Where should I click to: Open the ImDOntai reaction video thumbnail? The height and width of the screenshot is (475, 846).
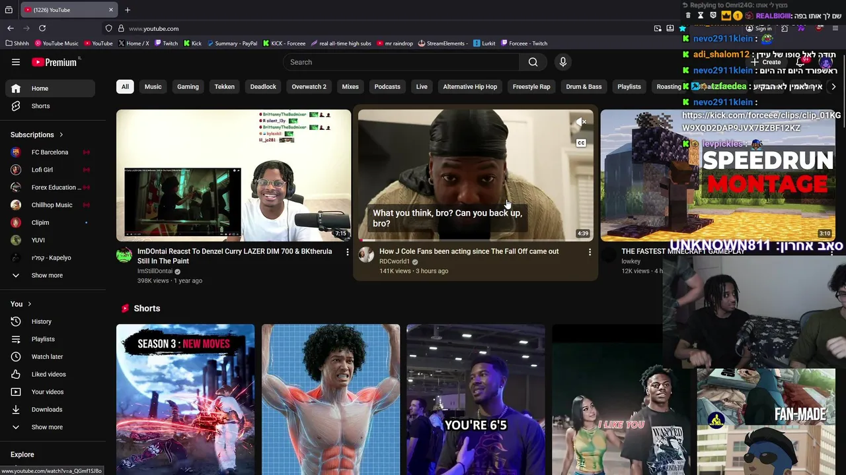click(x=234, y=175)
